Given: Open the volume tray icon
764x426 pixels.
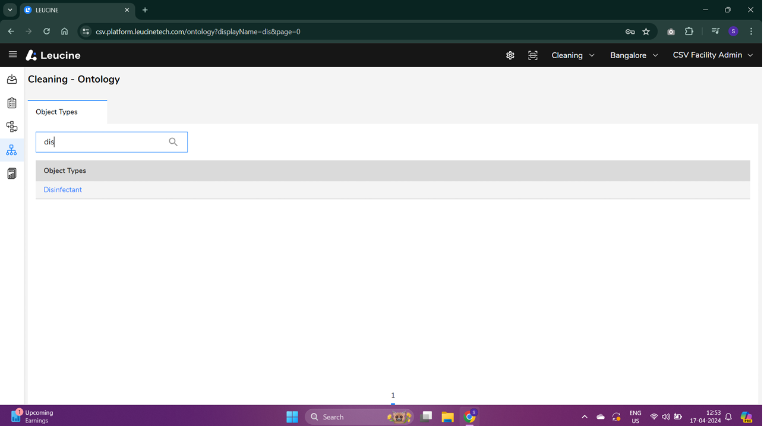Looking at the screenshot, I should (x=667, y=418).
